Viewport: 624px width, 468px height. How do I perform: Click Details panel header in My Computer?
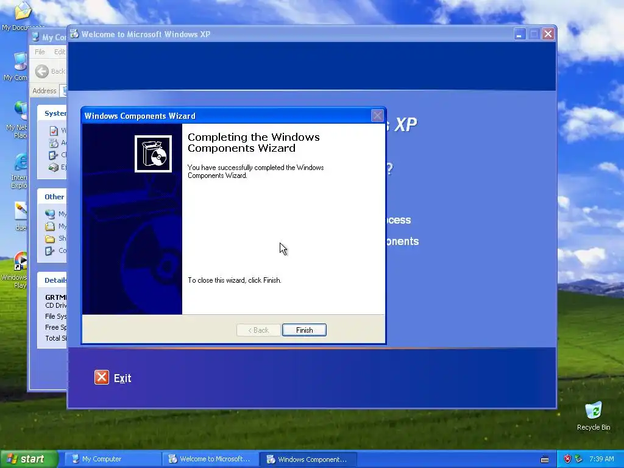pyautogui.click(x=52, y=280)
